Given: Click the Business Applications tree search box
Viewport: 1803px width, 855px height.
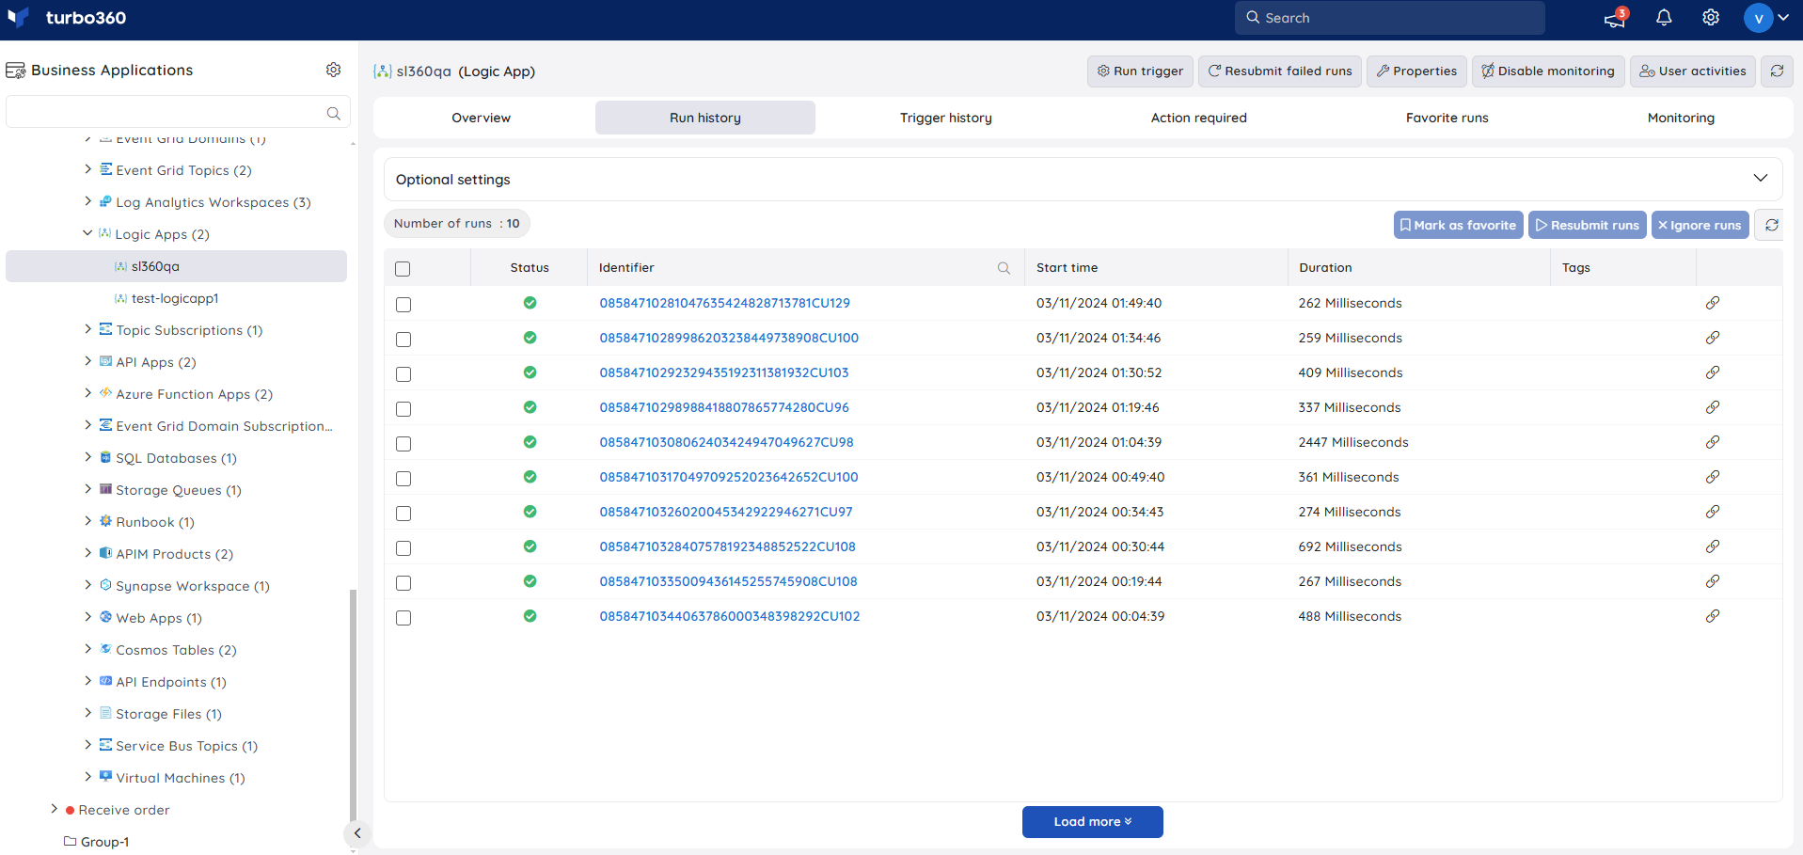Looking at the screenshot, I should coord(178,112).
